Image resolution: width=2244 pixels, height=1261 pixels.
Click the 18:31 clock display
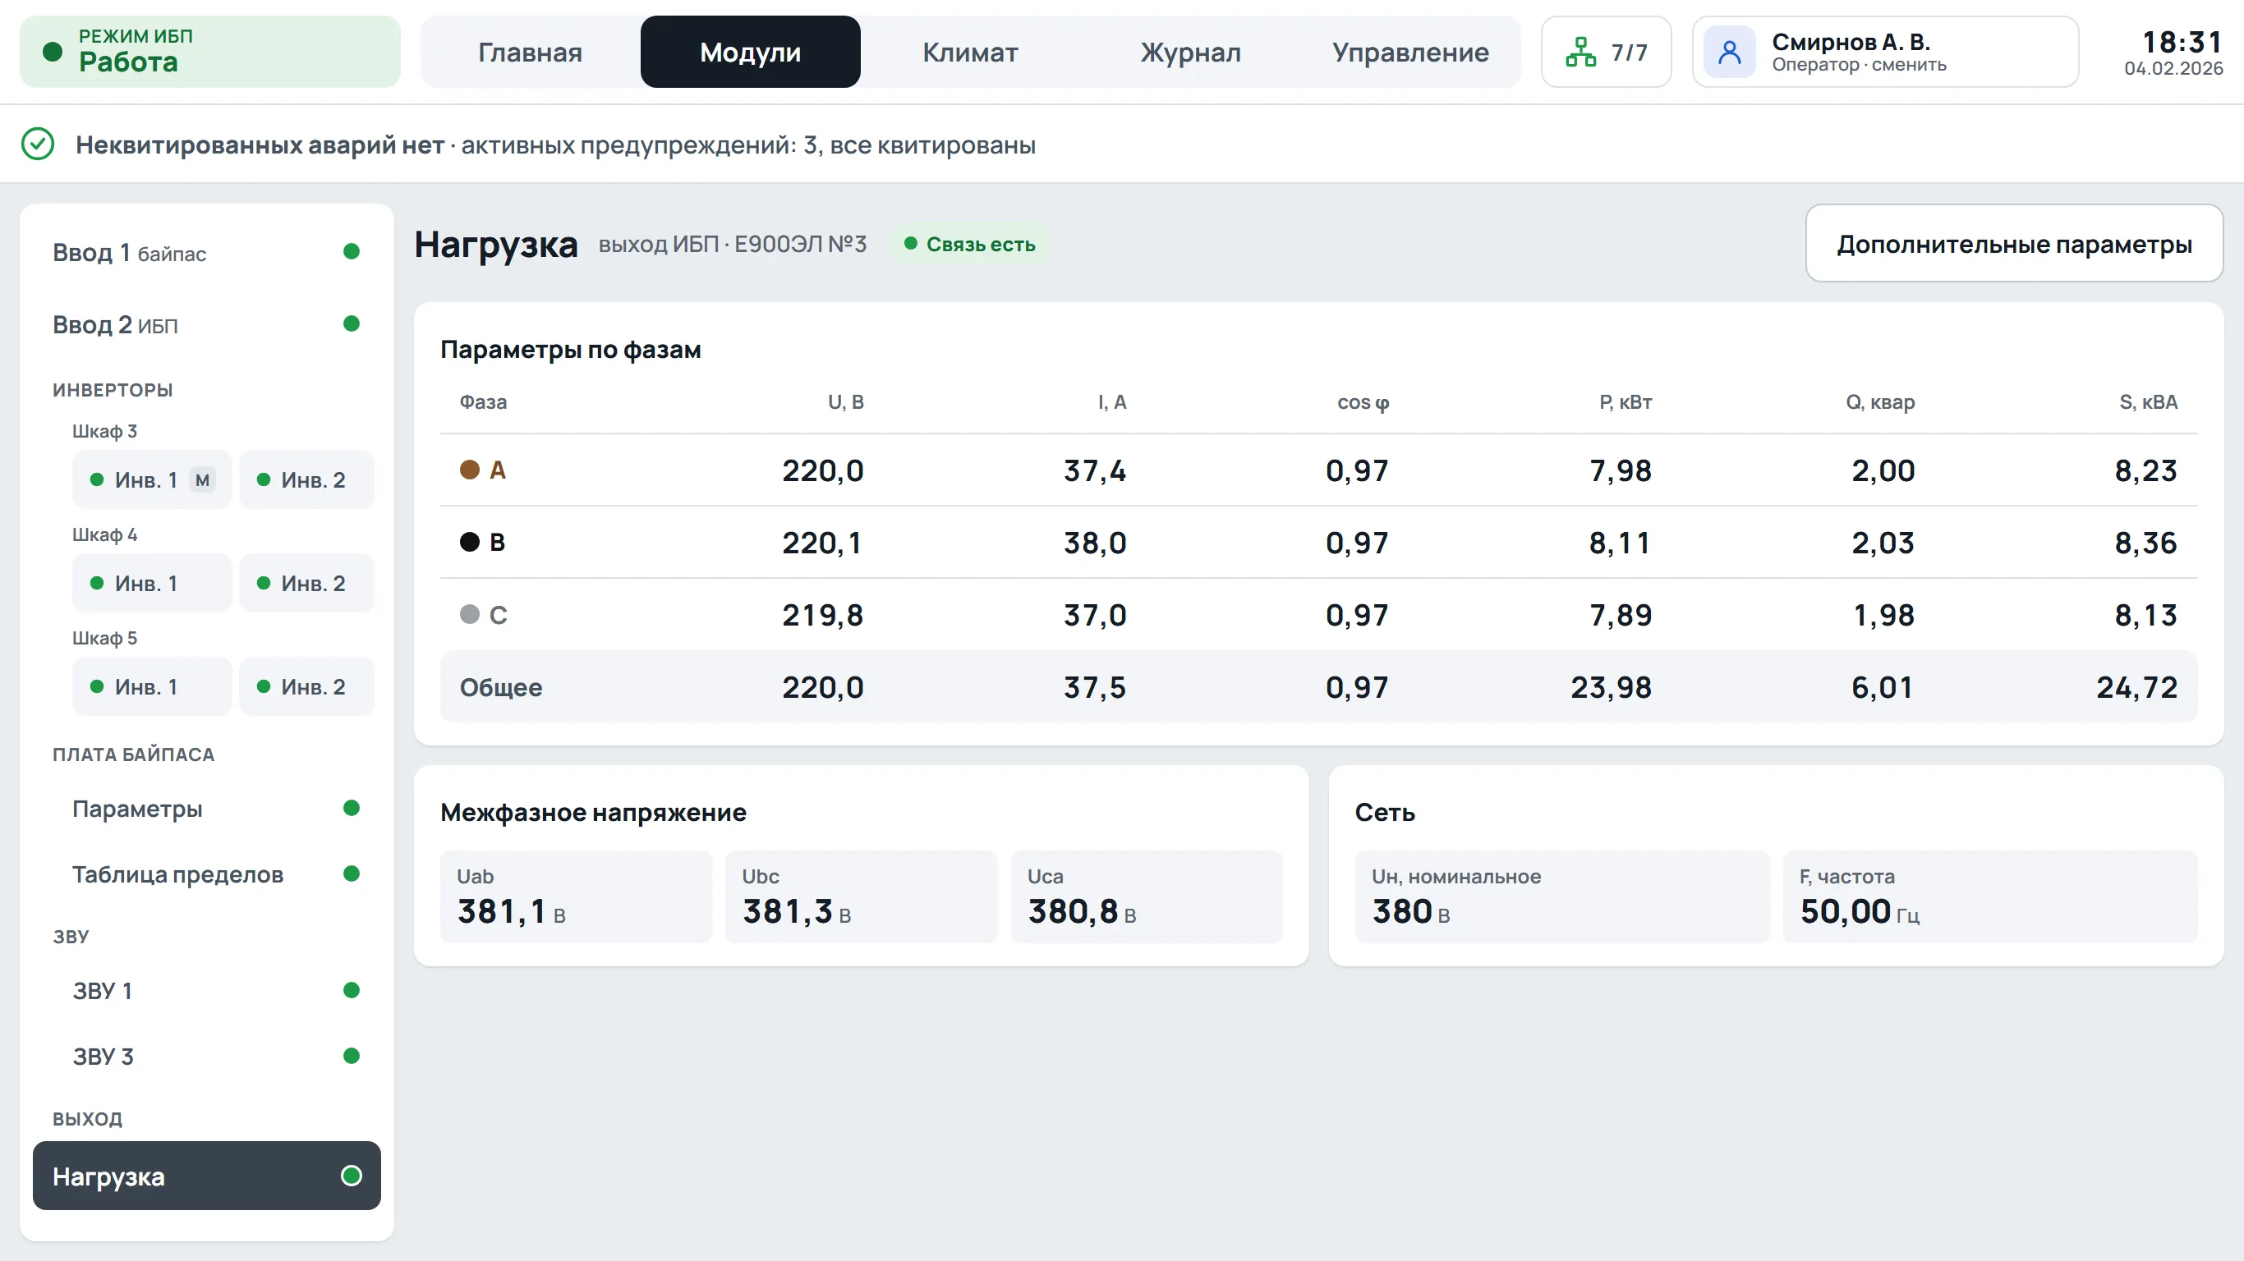tap(2182, 42)
